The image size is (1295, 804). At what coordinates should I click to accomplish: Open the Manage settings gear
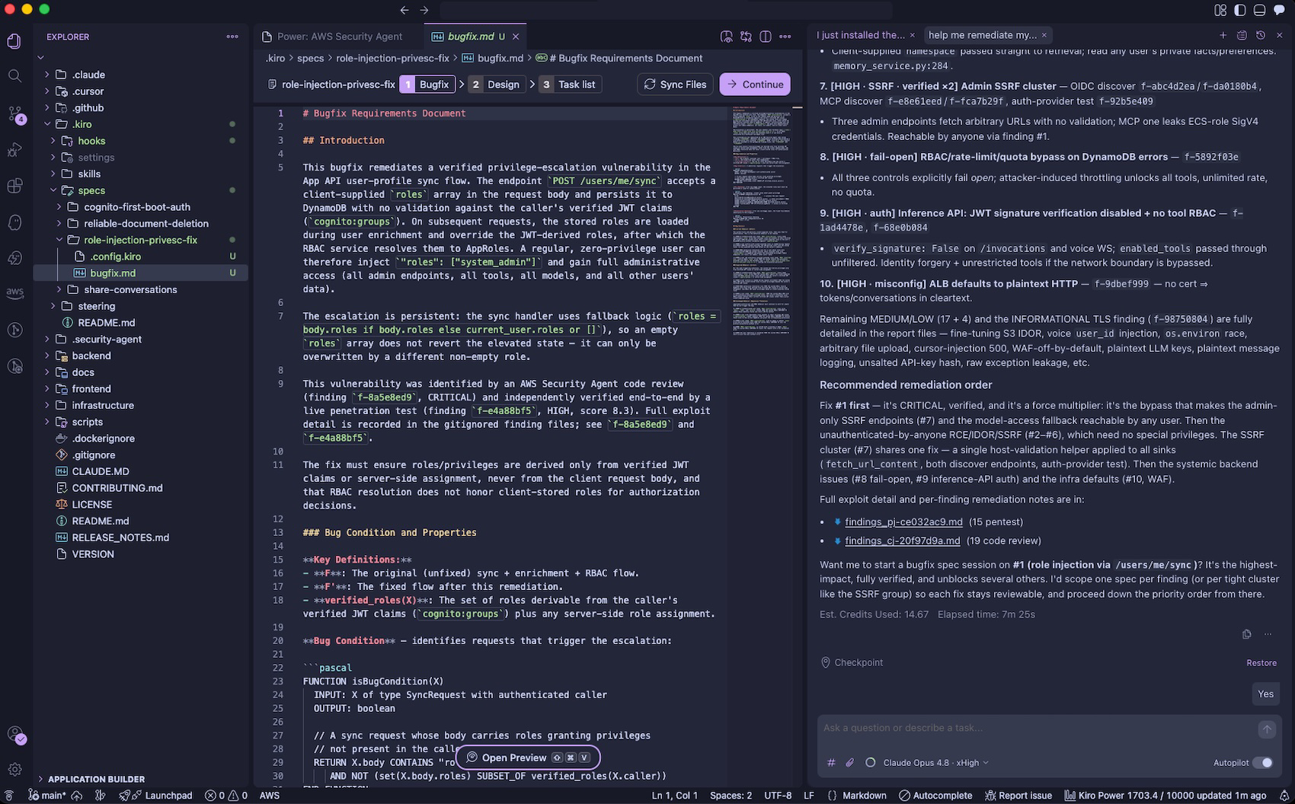[x=14, y=770]
